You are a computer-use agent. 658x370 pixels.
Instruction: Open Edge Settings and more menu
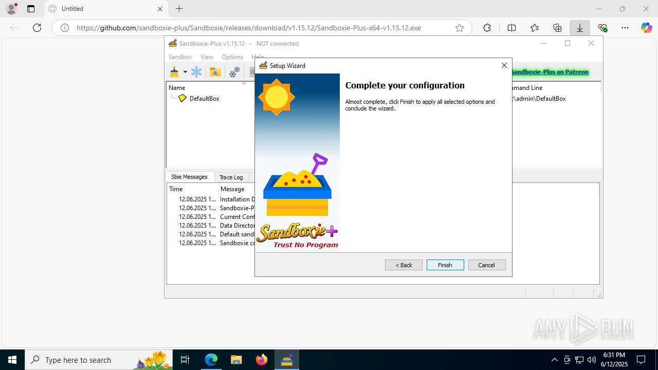click(625, 28)
